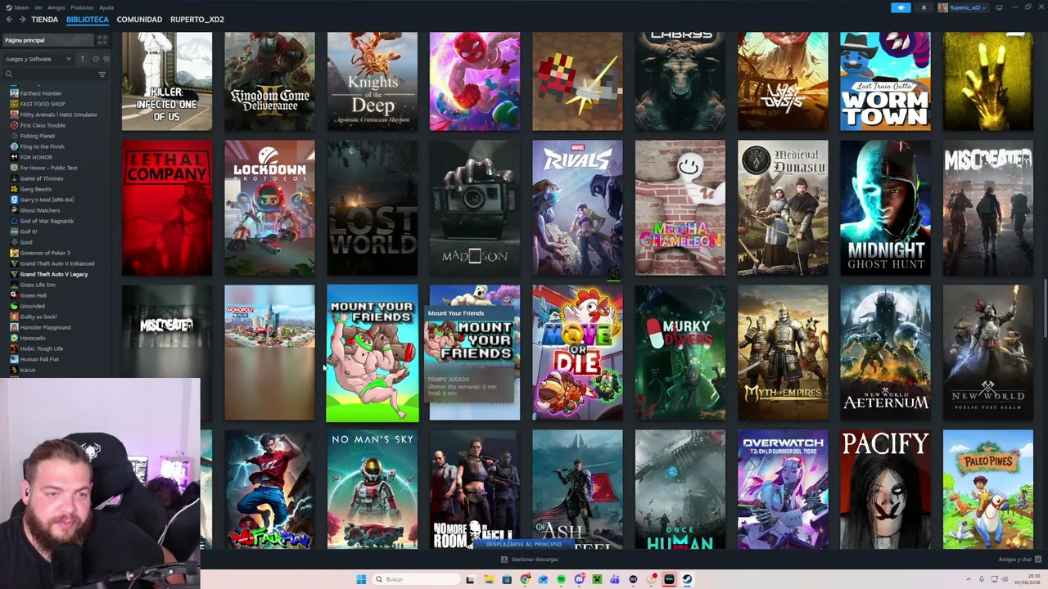1048x589 pixels.
Task: Open the Medieval Dynasty game cover
Action: pyautogui.click(x=783, y=208)
